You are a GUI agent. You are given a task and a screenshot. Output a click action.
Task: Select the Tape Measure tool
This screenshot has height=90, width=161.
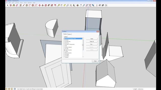(x=59, y=5)
